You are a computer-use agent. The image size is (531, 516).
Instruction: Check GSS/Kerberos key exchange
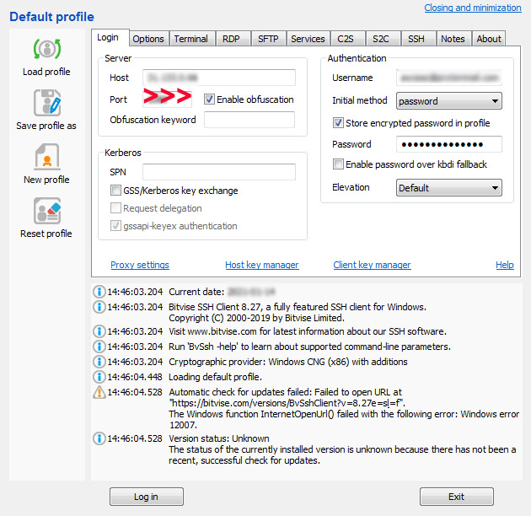(x=115, y=190)
